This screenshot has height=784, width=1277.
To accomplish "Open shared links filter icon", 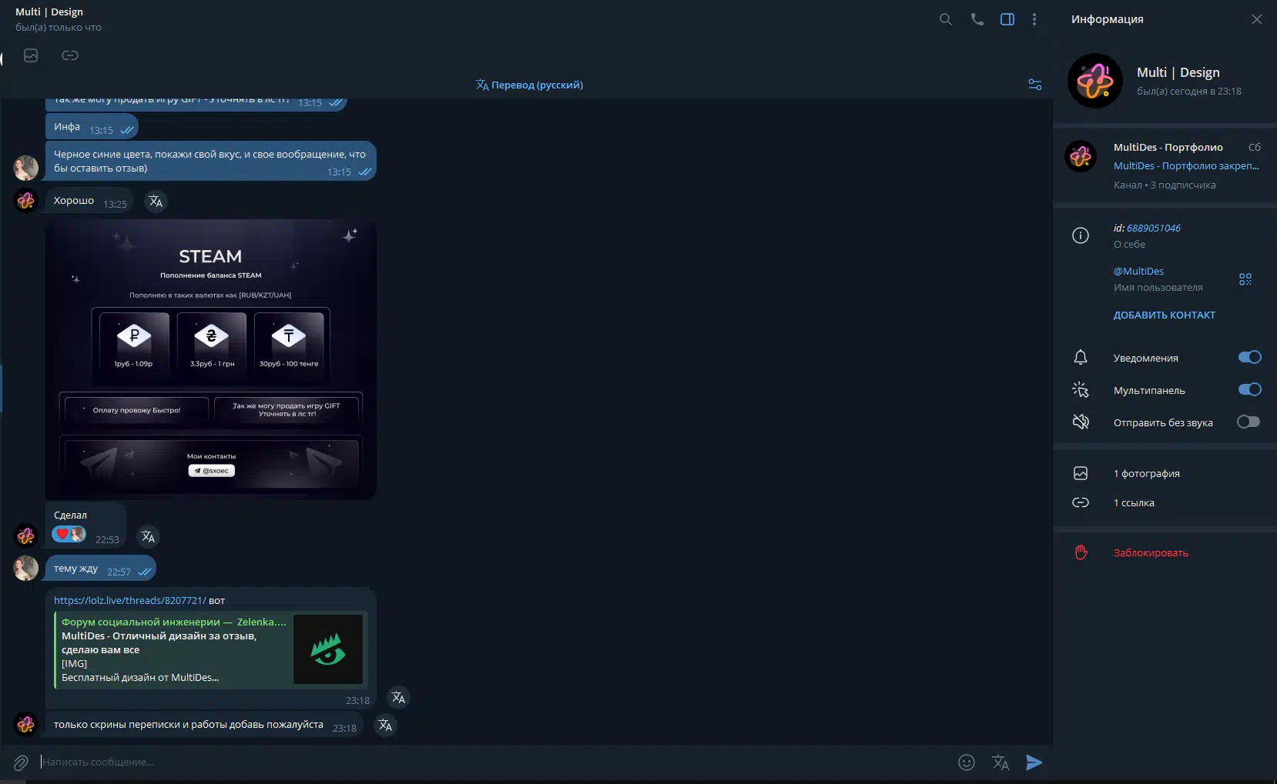I will click(x=70, y=55).
